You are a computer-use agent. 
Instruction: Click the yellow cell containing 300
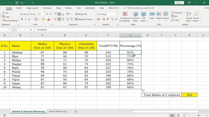[x=189, y=95]
